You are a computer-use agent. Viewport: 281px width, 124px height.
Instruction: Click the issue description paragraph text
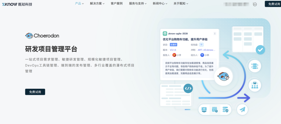189,68
